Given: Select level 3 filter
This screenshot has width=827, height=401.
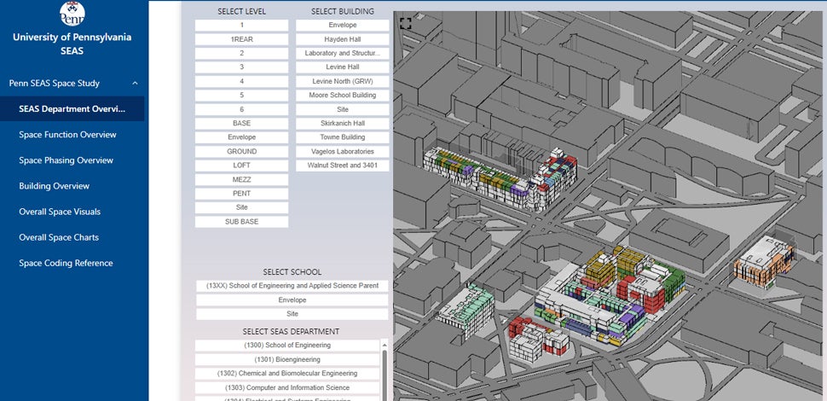Looking at the screenshot, I should click(241, 67).
